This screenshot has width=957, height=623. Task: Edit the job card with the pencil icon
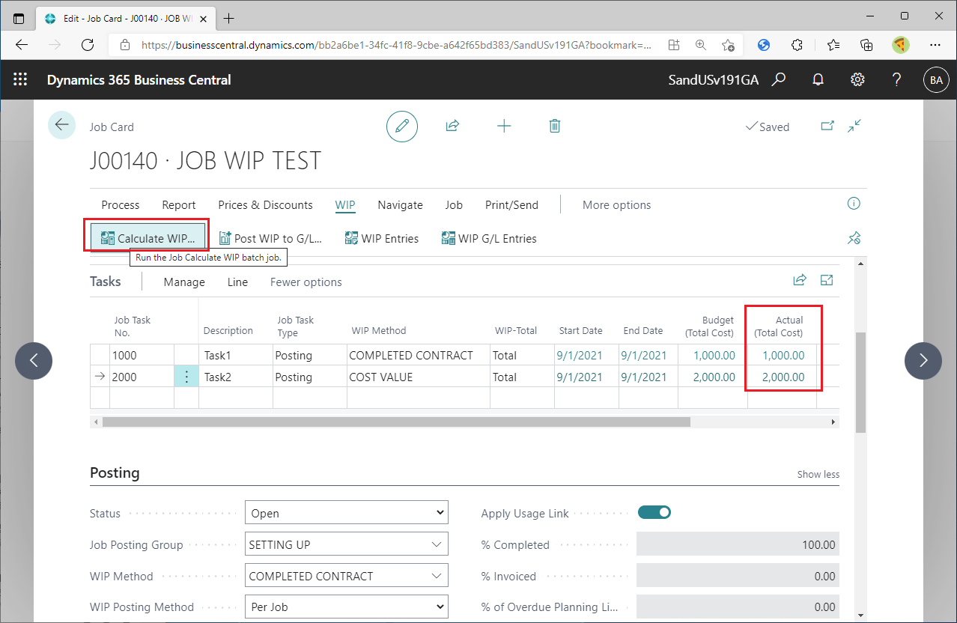401,126
